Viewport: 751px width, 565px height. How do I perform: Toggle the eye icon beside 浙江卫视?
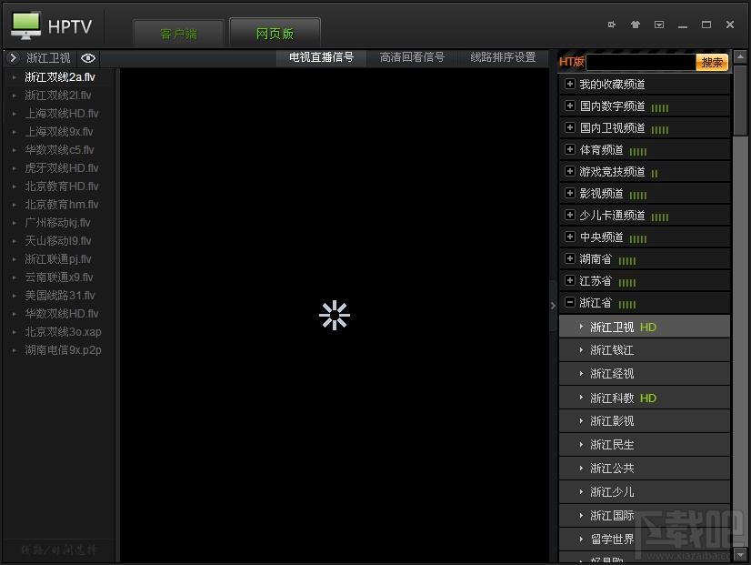(x=88, y=58)
